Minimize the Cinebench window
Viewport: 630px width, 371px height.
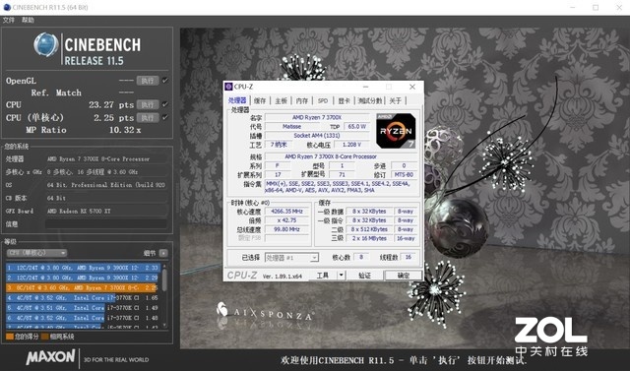[573, 7]
